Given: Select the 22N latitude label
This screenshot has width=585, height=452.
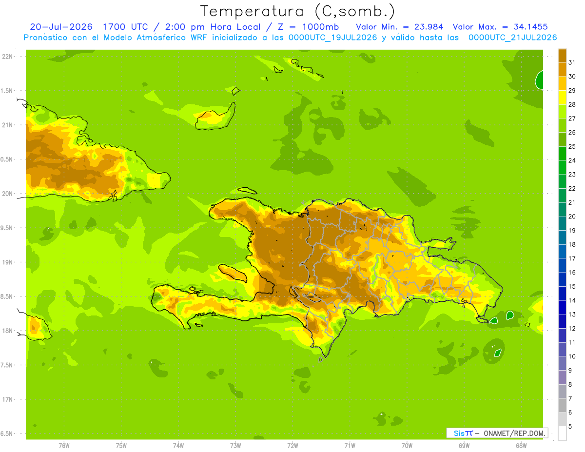Looking at the screenshot, I should (7, 57).
